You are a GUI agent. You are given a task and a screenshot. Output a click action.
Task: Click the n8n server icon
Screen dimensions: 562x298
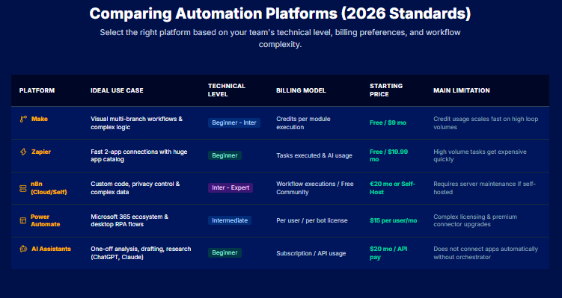tap(23, 188)
